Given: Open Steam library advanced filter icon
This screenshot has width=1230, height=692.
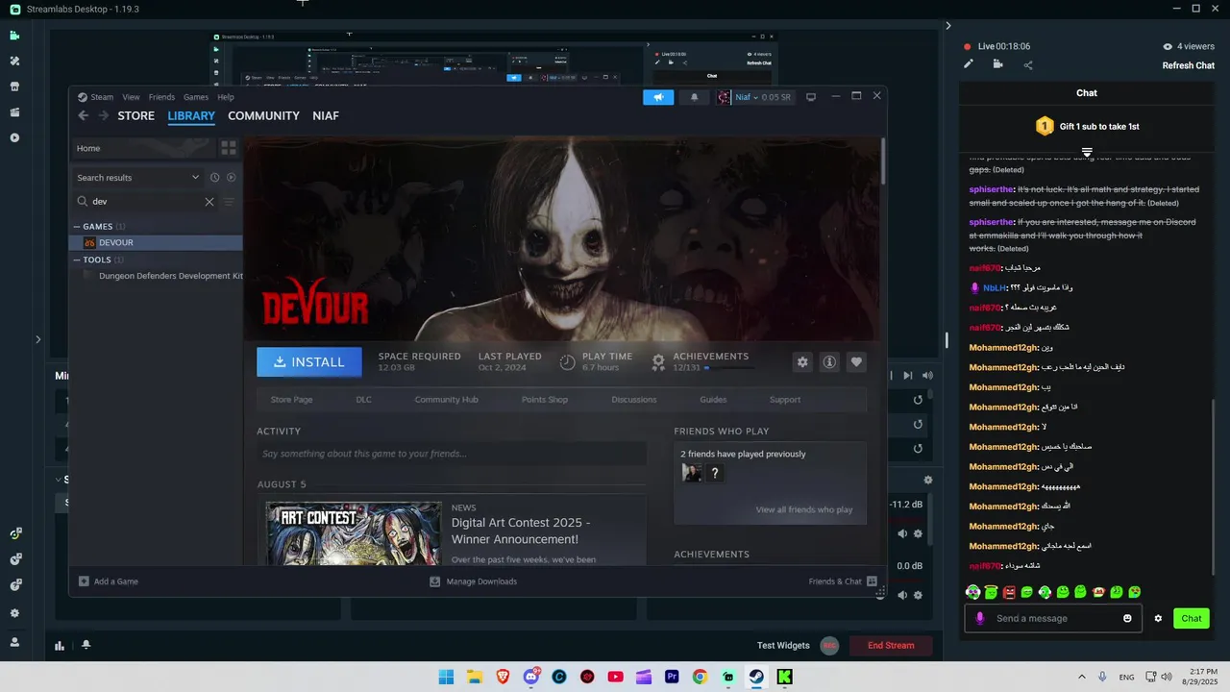Looking at the screenshot, I should [x=229, y=202].
